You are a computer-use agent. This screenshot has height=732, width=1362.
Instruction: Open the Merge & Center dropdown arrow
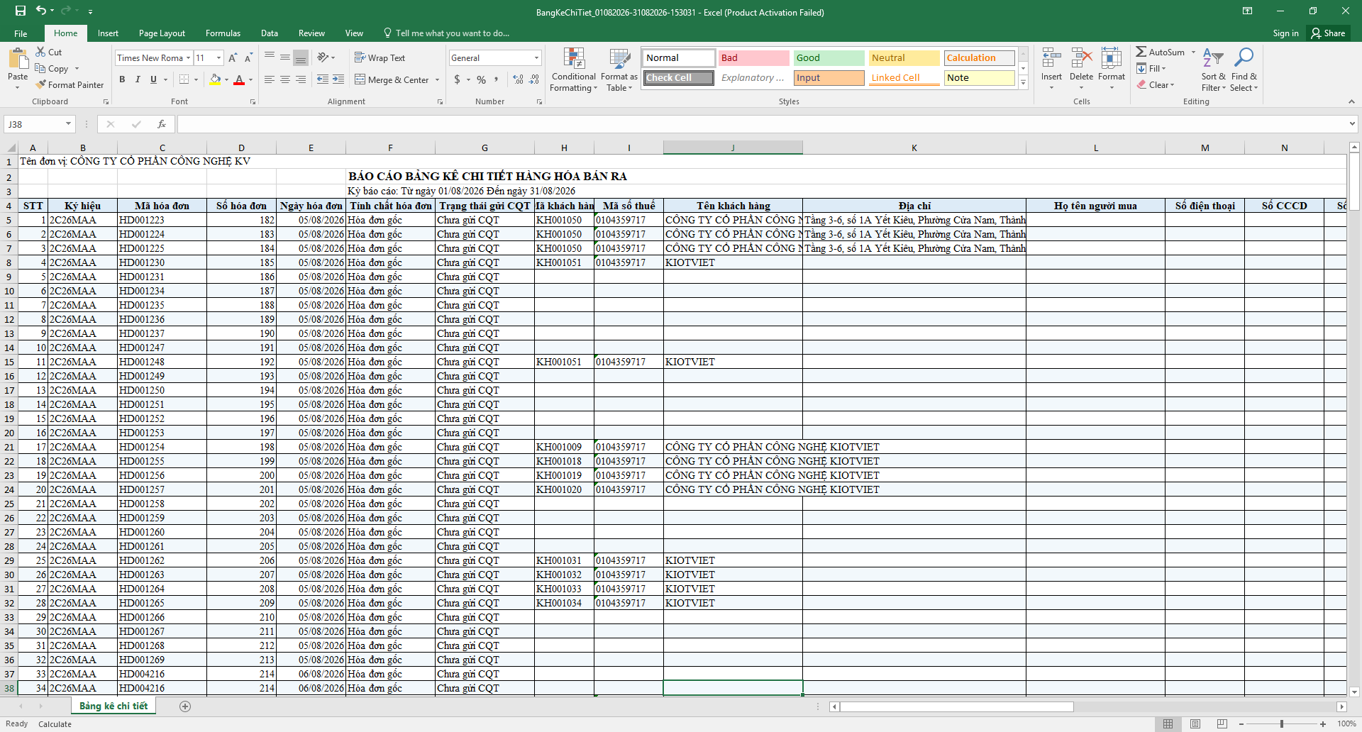point(437,80)
